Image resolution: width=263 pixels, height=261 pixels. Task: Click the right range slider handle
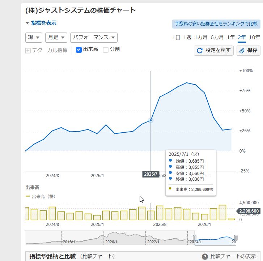pos(236,238)
